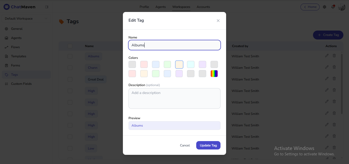Click the notification bell icon
This screenshot has width=349, height=164.
[333, 7]
